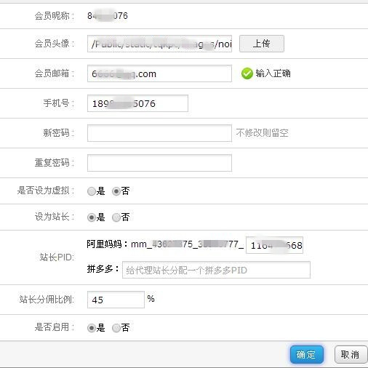Click the 站长分佣比例 label

(47, 300)
